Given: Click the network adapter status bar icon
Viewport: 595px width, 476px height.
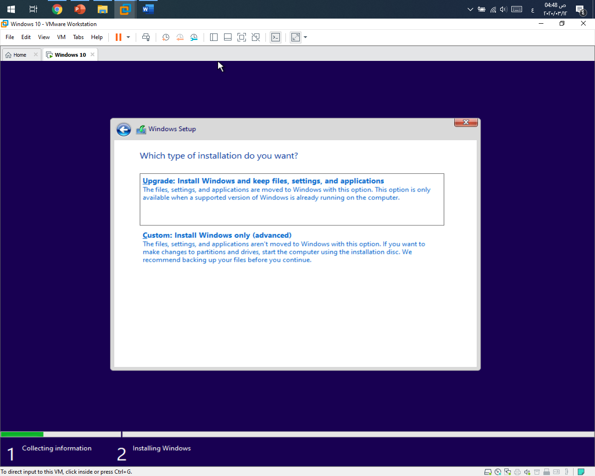Looking at the screenshot, I should pos(508,472).
